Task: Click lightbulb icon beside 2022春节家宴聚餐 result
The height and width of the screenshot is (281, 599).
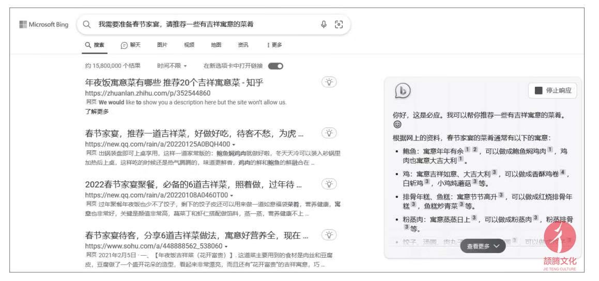Action: coord(329,184)
